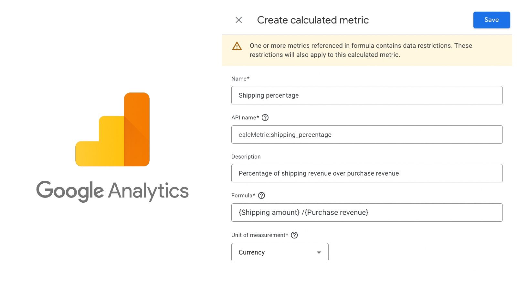
Task: Click the warning triangle icon in the banner
Action: point(237,46)
